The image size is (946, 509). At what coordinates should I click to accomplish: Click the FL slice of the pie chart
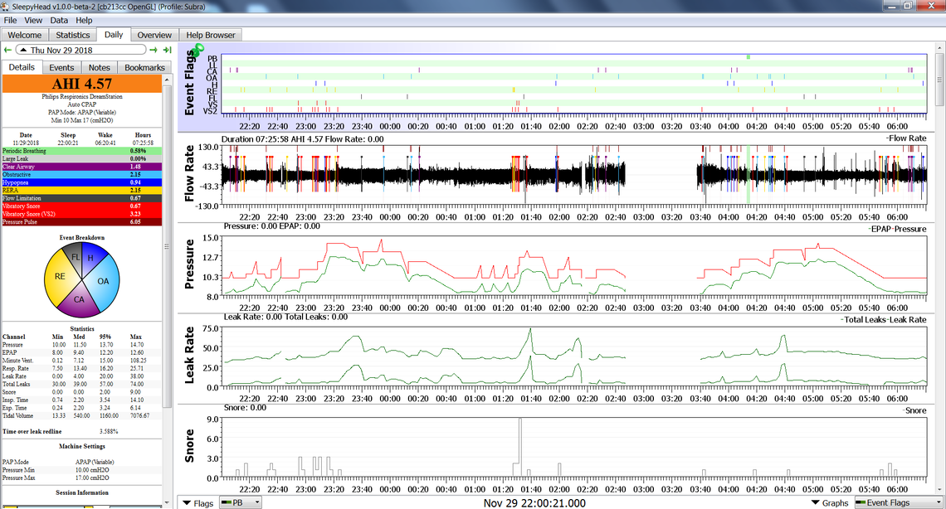pos(74,257)
